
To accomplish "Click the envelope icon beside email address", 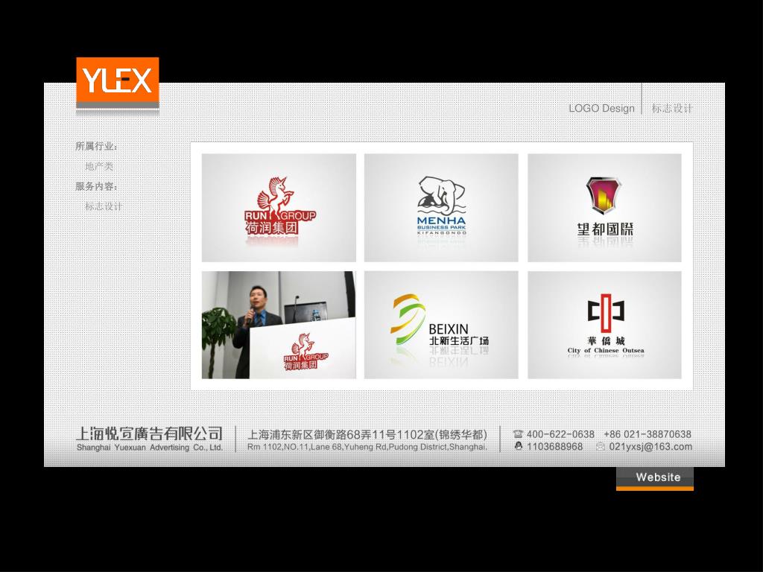I will point(601,447).
